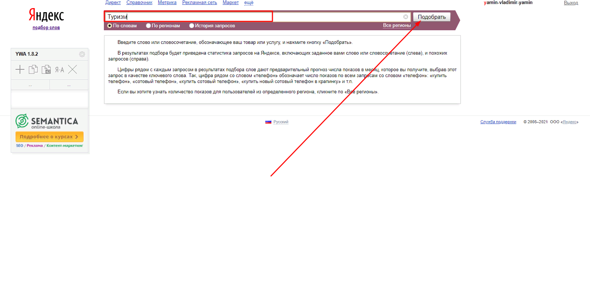590x287 pixels.
Task: Copy with frequencies using the 42 icon
Action: pyautogui.click(x=46, y=69)
